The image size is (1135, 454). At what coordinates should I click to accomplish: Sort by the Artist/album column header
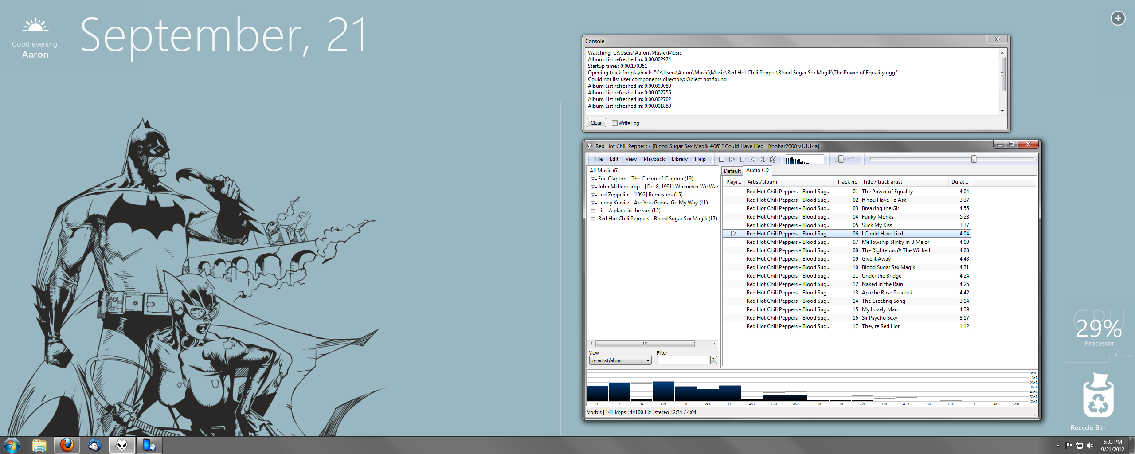pos(789,182)
